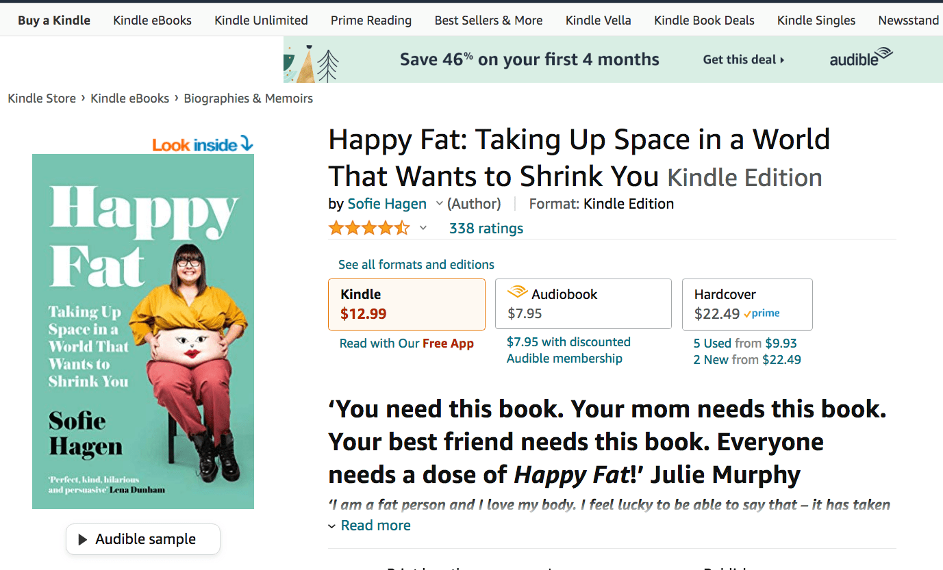Viewport: 943px width, 570px height.
Task: Click the Audiobook headphone icon
Action: 517,293
